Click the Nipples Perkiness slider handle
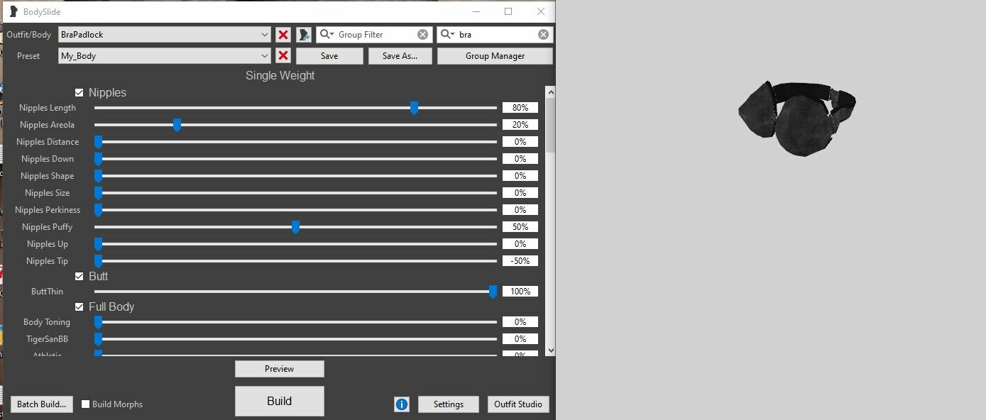 (99, 210)
